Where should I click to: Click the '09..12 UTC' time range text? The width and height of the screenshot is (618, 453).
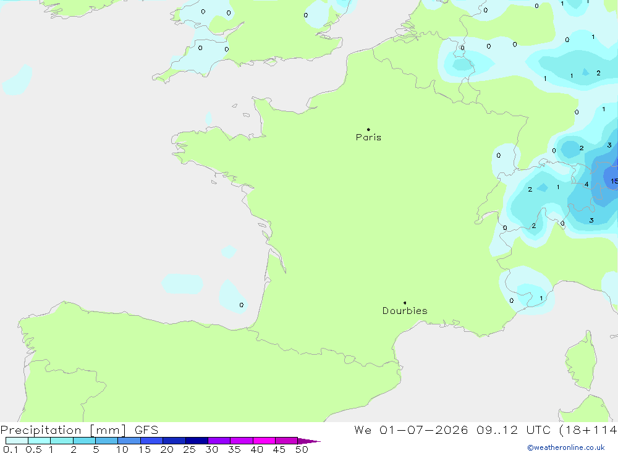(513, 430)
